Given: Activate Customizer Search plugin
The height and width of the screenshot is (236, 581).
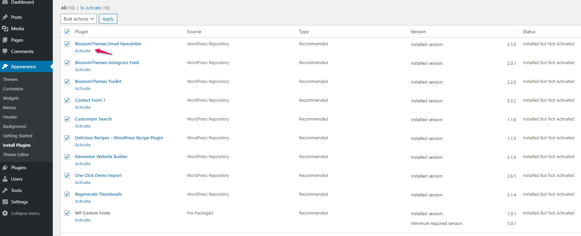Looking at the screenshot, I should pyautogui.click(x=83, y=126).
